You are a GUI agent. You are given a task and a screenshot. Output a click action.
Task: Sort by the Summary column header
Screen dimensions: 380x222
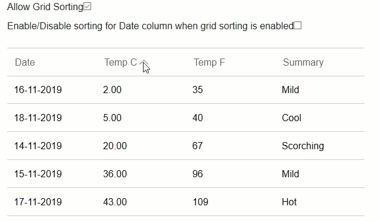click(x=303, y=63)
